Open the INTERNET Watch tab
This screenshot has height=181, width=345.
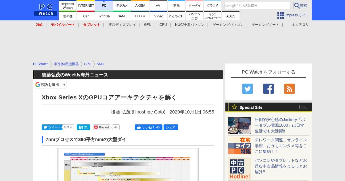(x=86, y=5)
